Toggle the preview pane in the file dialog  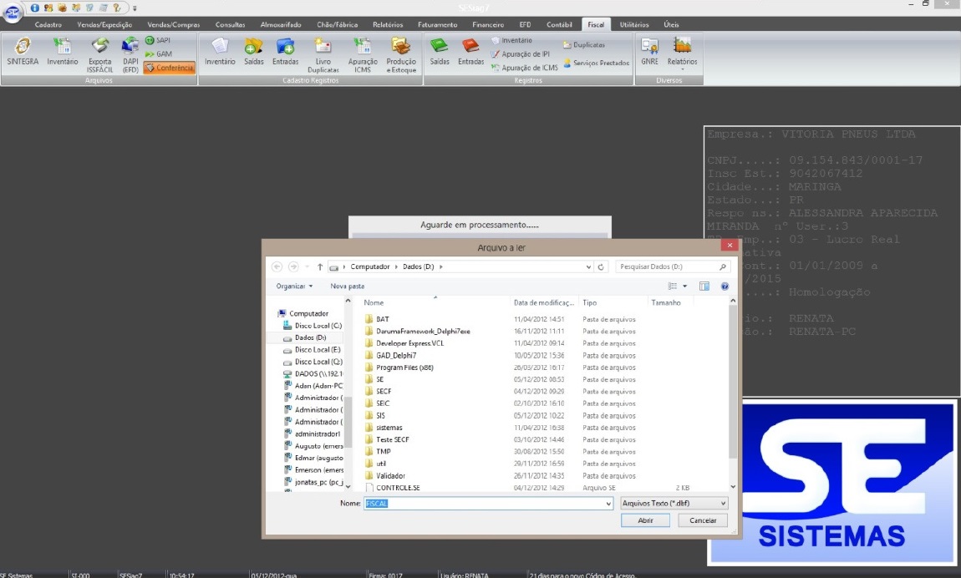click(704, 286)
